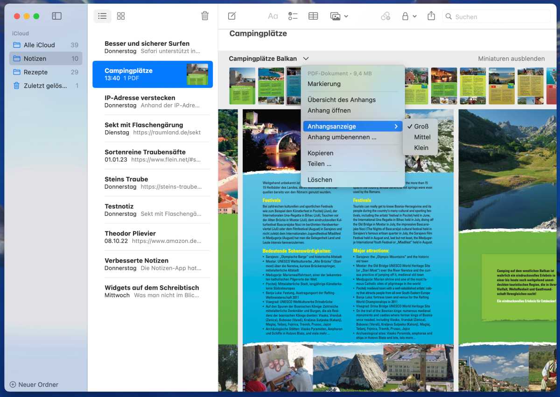Click the iCloud section header
Screen dimensions: 560x397
click(21, 34)
